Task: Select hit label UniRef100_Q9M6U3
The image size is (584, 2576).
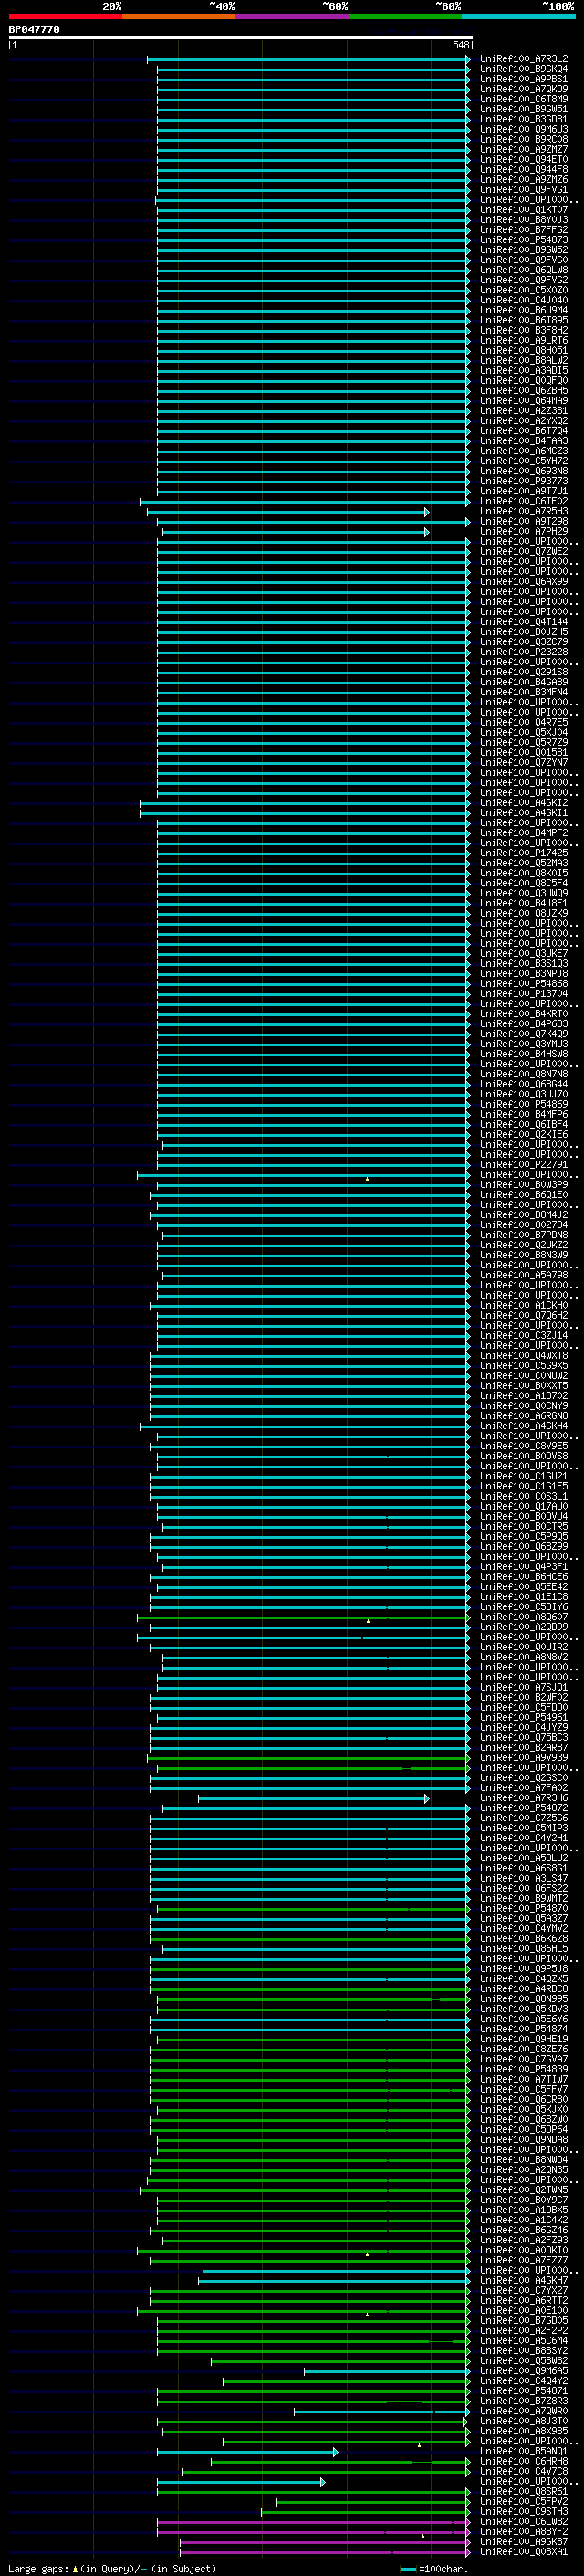Action: [524, 129]
